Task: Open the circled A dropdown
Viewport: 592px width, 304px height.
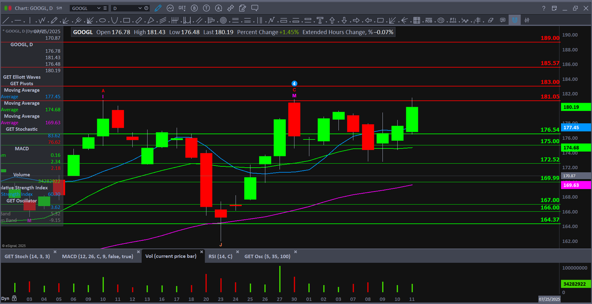Action: [x=218, y=8]
